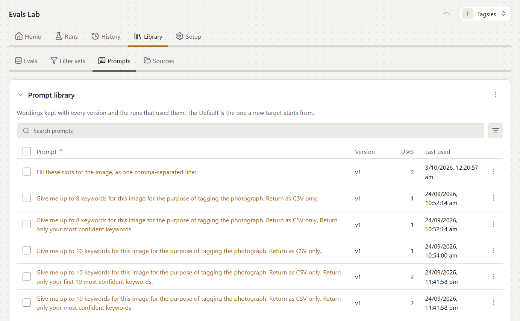The image size is (520, 321).
Task: Collapse the Prompt library section
Action: point(21,95)
